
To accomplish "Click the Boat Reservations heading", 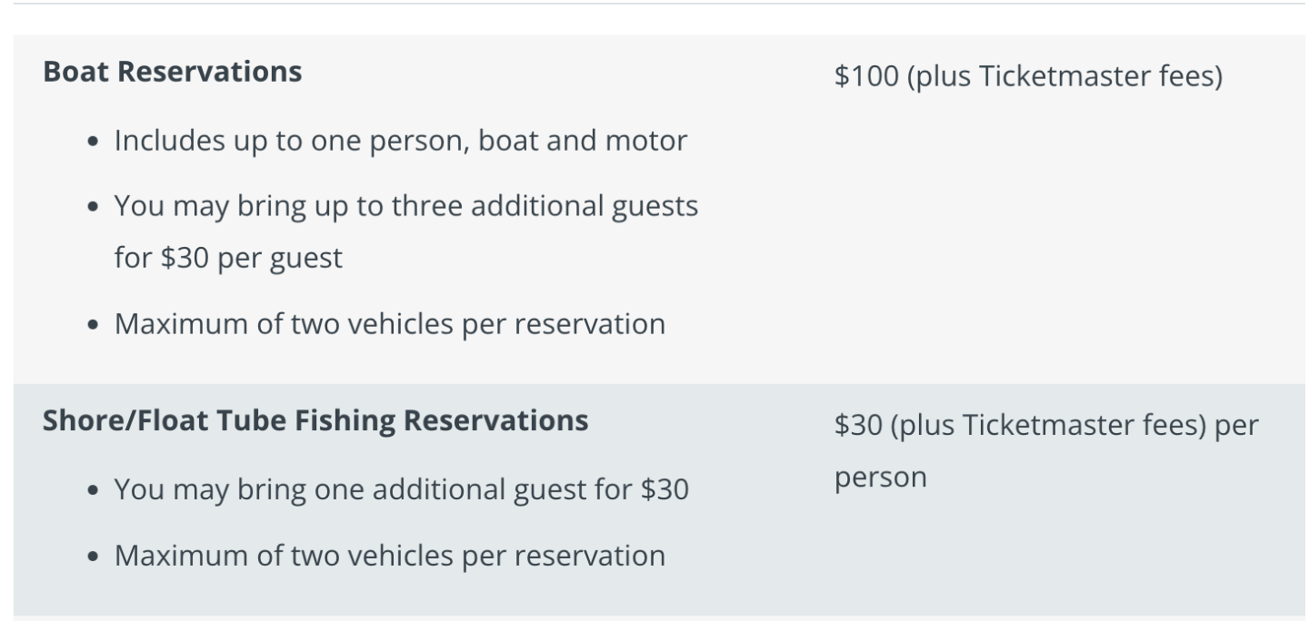I will [x=173, y=73].
